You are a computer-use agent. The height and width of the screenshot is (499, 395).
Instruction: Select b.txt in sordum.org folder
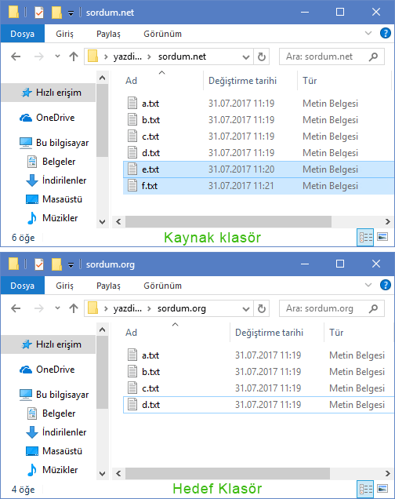[259, 372]
